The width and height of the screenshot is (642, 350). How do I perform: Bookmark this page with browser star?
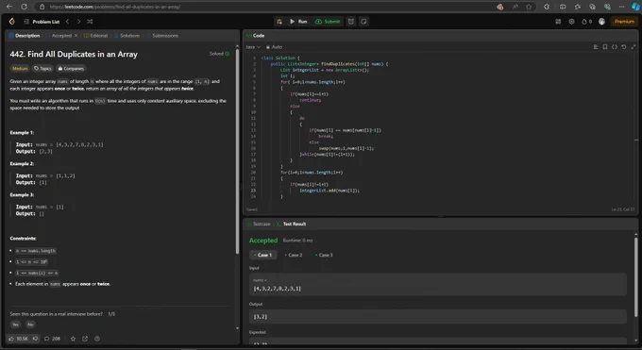tap(529, 7)
